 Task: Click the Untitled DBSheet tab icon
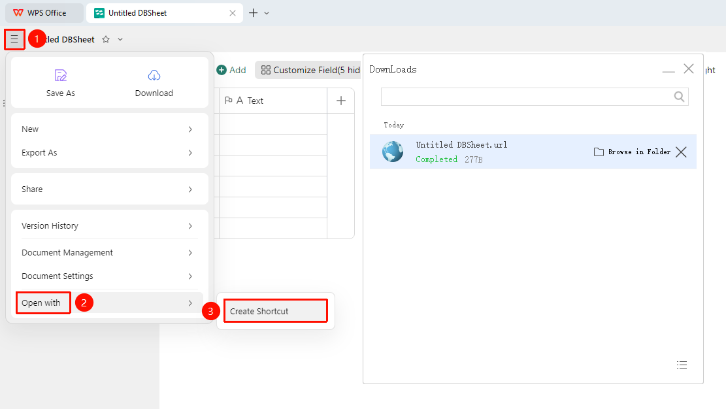99,13
